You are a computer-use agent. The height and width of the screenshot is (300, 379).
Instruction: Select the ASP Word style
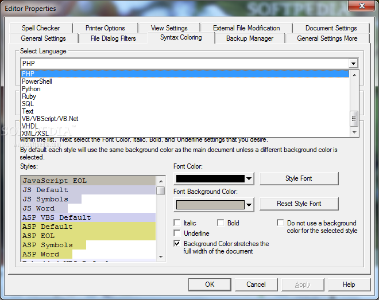pyautogui.click(x=88, y=254)
